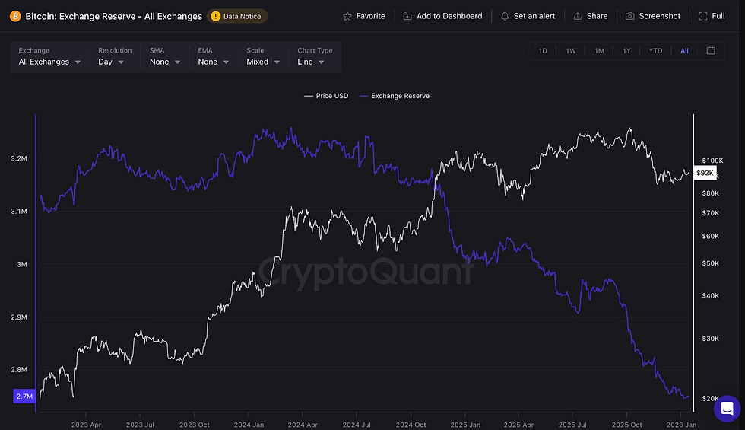This screenshot has width=745, height=430.
Task: Toggle Exchange Reserve series in legend
Action: tap(395, 96)
